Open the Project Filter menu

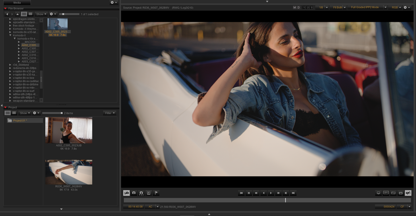point(110,113)
